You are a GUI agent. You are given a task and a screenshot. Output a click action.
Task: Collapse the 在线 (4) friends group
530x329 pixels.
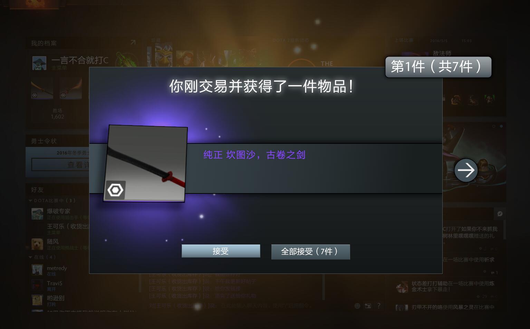30,257
